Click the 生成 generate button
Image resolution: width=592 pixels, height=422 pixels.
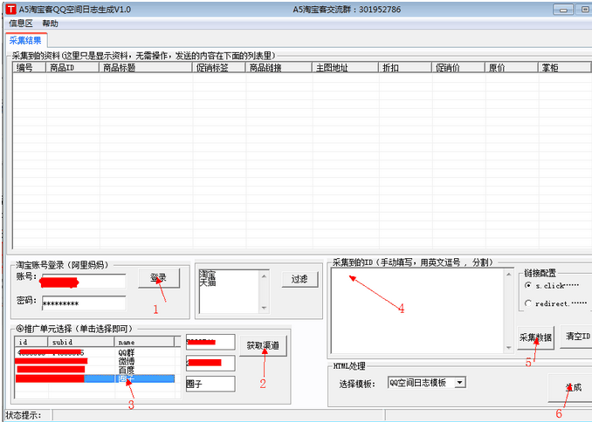coord(572,388)
